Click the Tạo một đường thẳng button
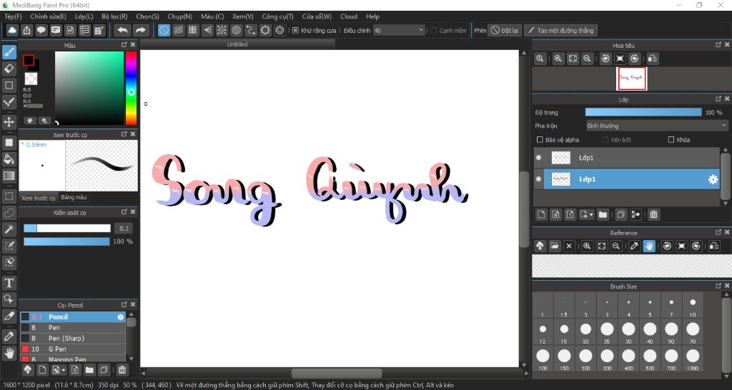Screen dimensions: 732x390 [560, 30]
